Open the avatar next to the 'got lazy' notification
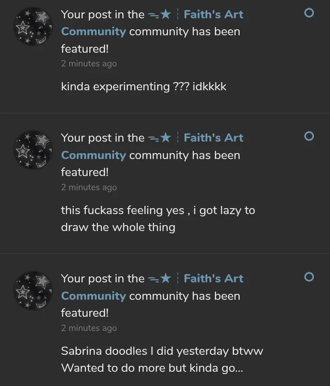 33,149
